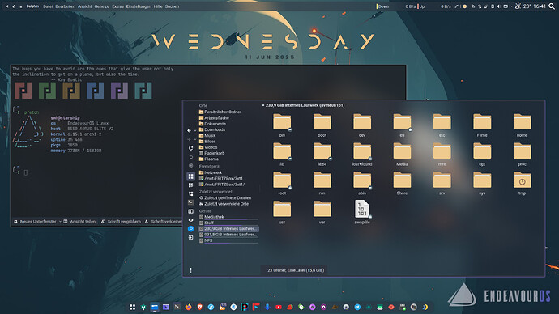The height and width of the screenshot is (314, 559).
Task: Select the efi folder
Action: coord(402,125)
